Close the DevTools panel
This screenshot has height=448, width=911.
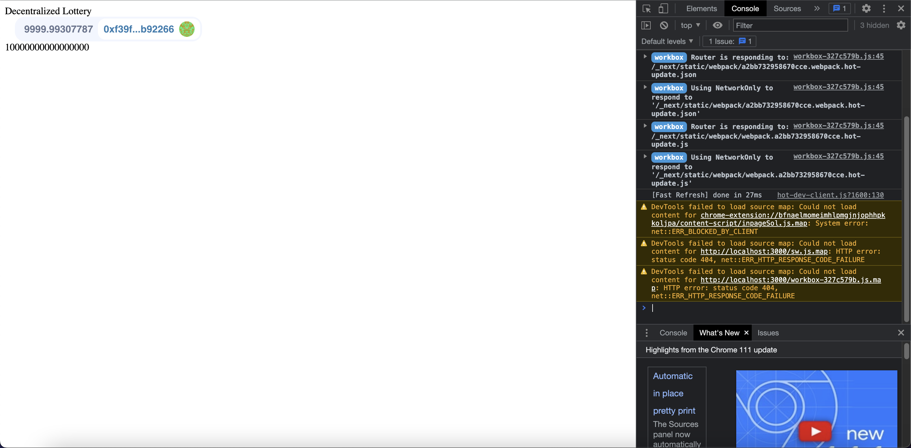901,8
